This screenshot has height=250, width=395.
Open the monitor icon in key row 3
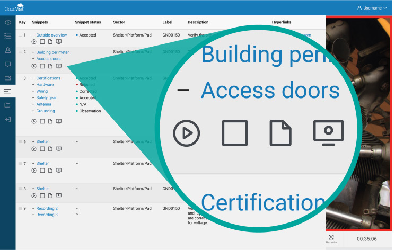coord(59,121)
